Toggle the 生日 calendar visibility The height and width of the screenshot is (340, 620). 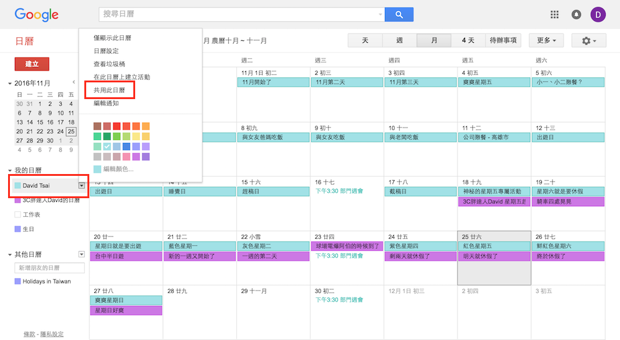[17, 229]
